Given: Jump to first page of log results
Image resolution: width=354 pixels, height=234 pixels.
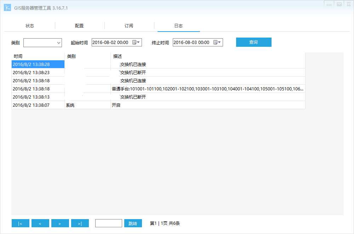Looking at the screenshot, I should click(20, 223).
